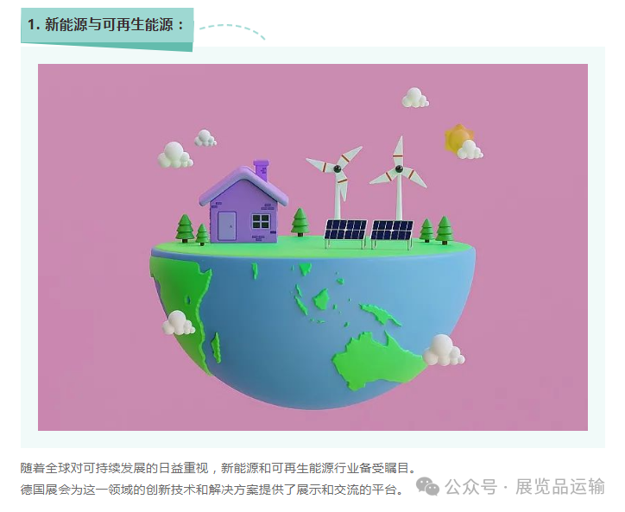Click the yellow sun icon
Image resolution: width=625 pixels, height=512 pixels.
[x=458, y=138]
